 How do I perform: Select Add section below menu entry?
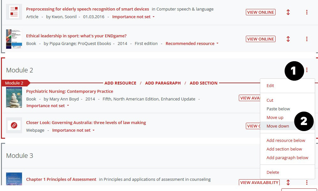pyautogui.click(x=284, y=149)
